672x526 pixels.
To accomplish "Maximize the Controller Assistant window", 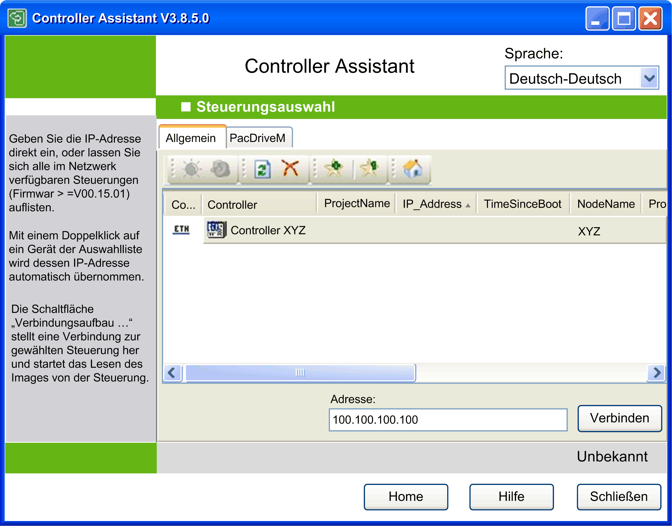I will pyautogui.click(x=624, y=18).
